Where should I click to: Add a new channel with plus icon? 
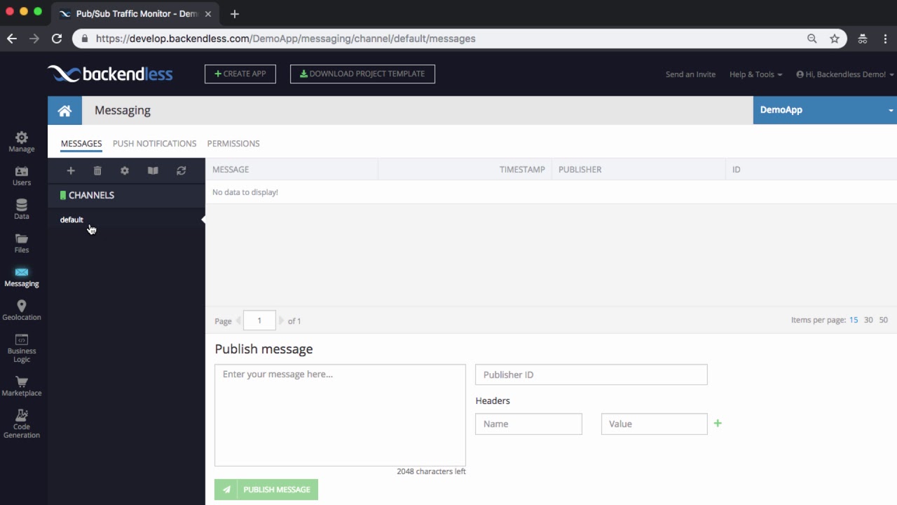tap(71, 170)
